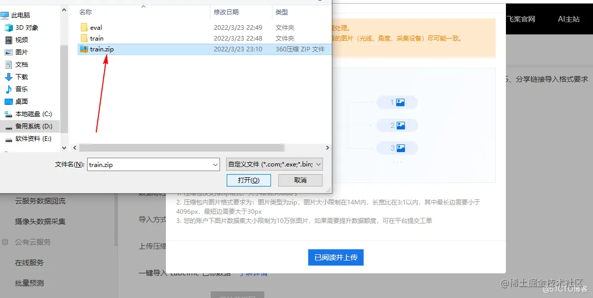
Task: Open AI主站 in the top navigation
Action: [569, 19]
